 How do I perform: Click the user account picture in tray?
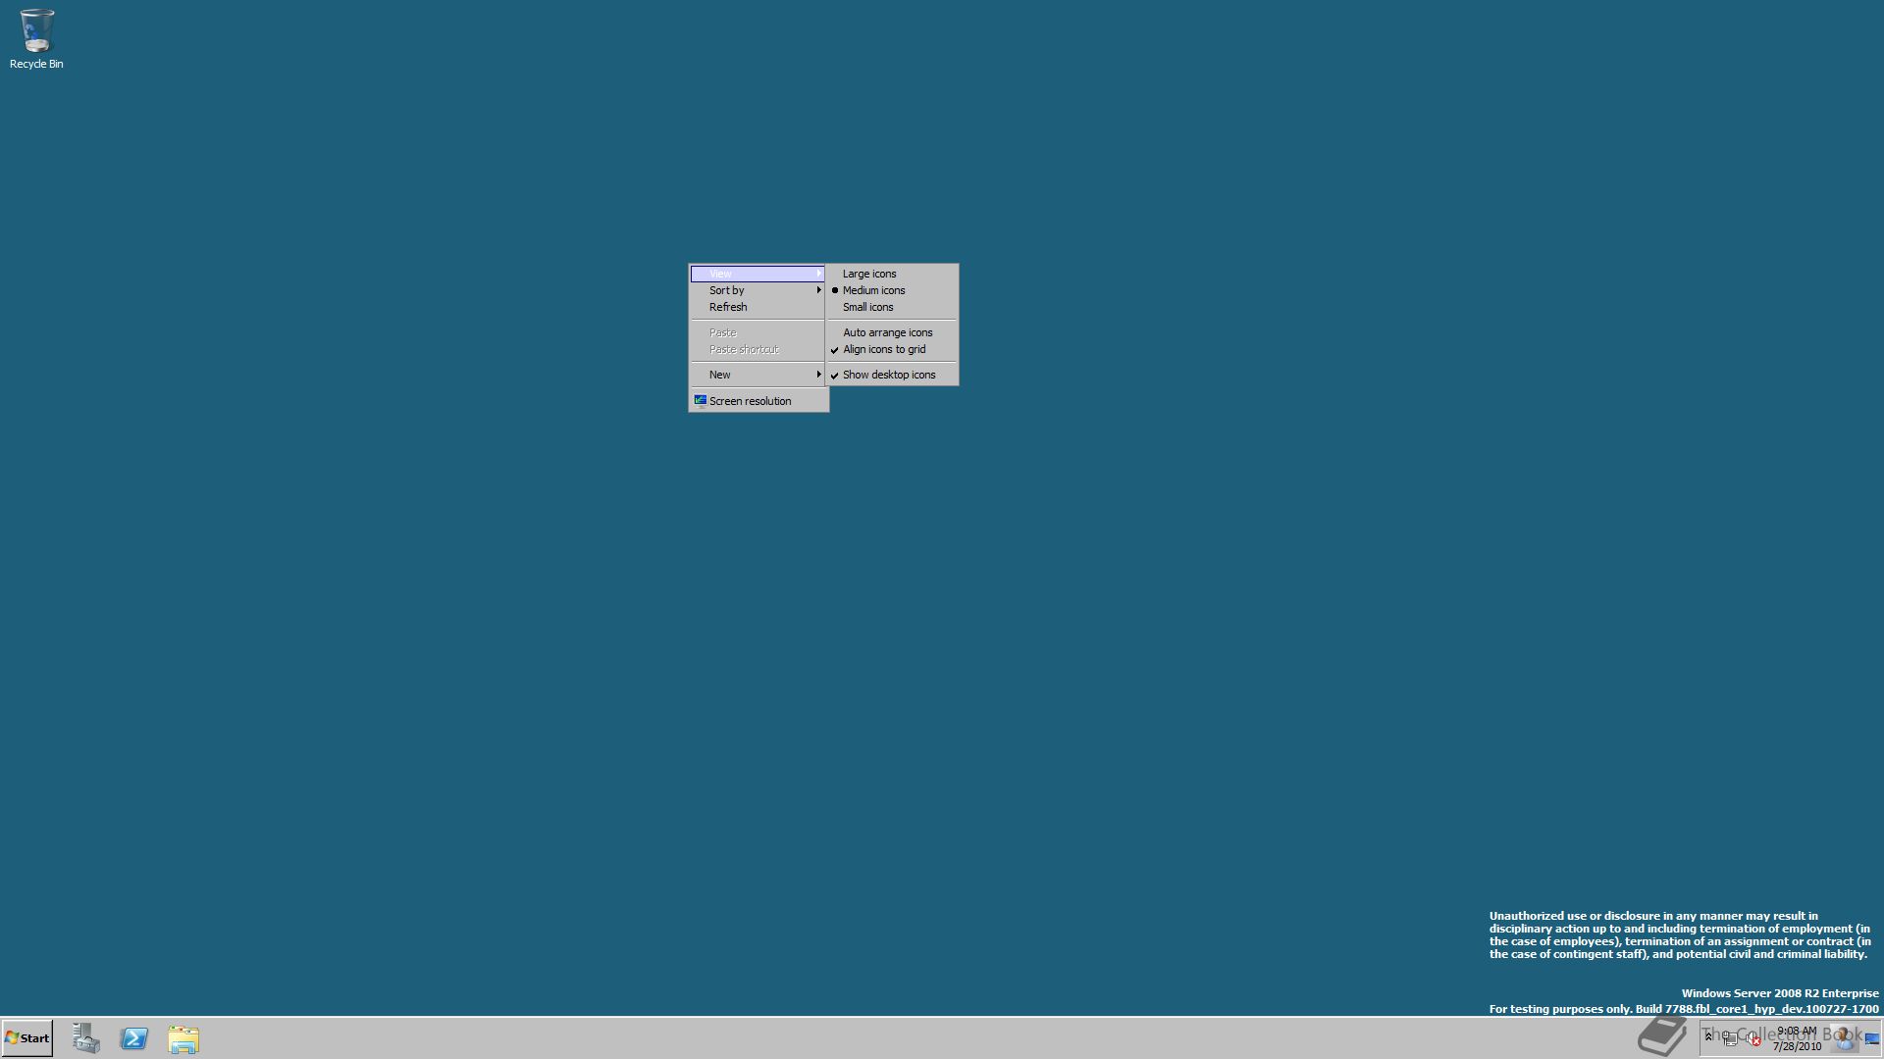1844,1038
